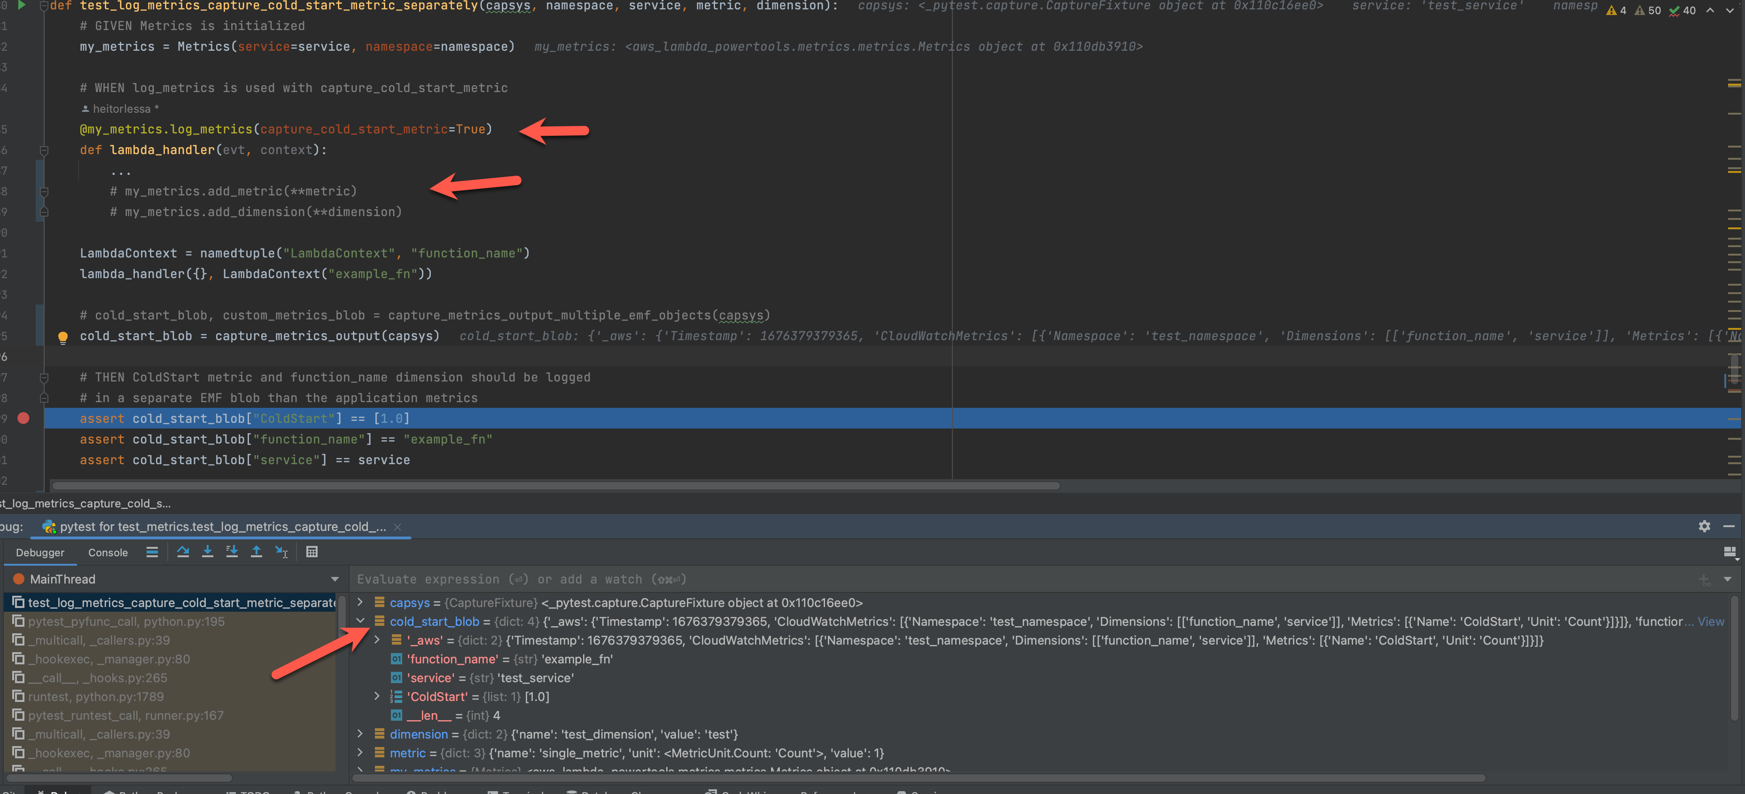Open the MainThread threads dropdown

click(334, 579)
